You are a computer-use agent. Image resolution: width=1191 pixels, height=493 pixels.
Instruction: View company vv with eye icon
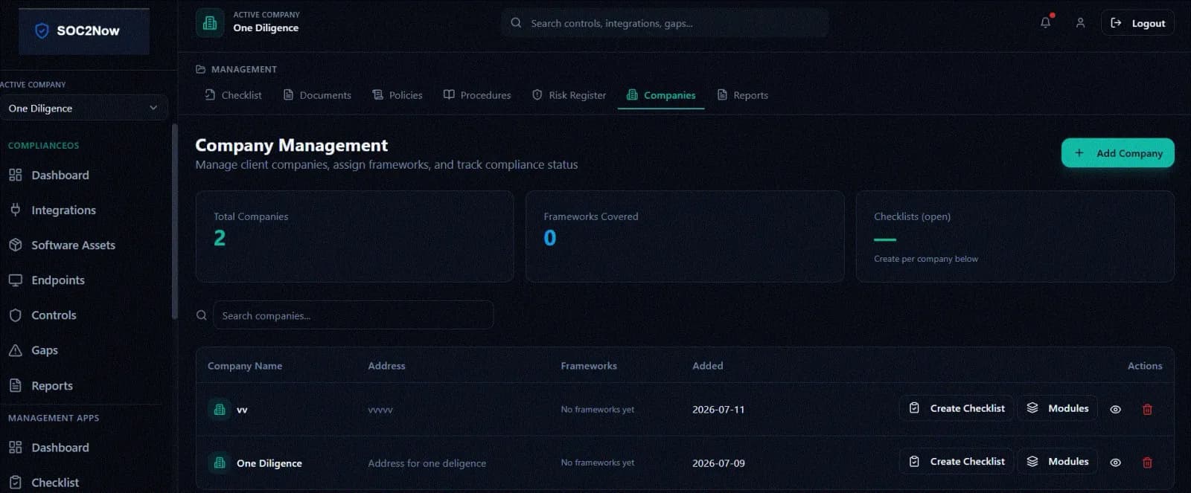coord(1115,409)
